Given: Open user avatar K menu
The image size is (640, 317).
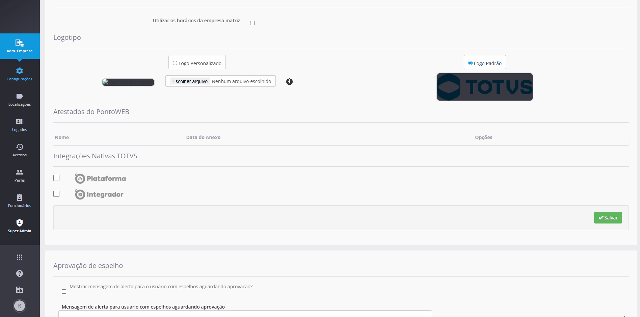Looking at the screenshot, I should coord(20,306).
